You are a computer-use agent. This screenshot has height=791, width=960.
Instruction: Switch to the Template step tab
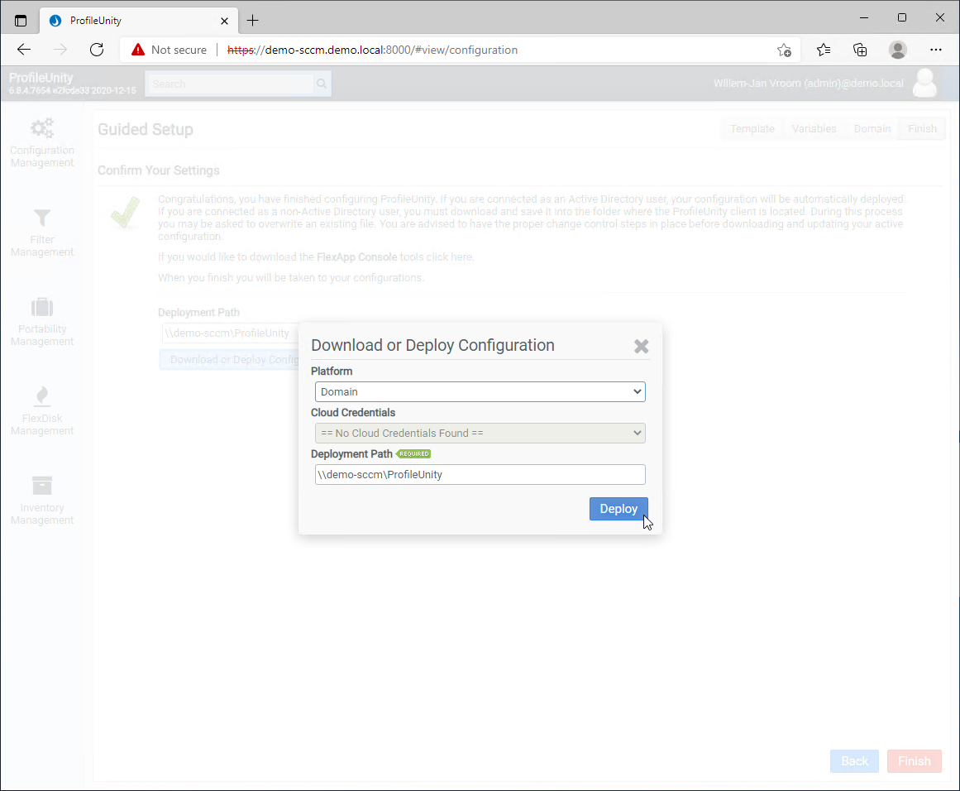(752, 129)
